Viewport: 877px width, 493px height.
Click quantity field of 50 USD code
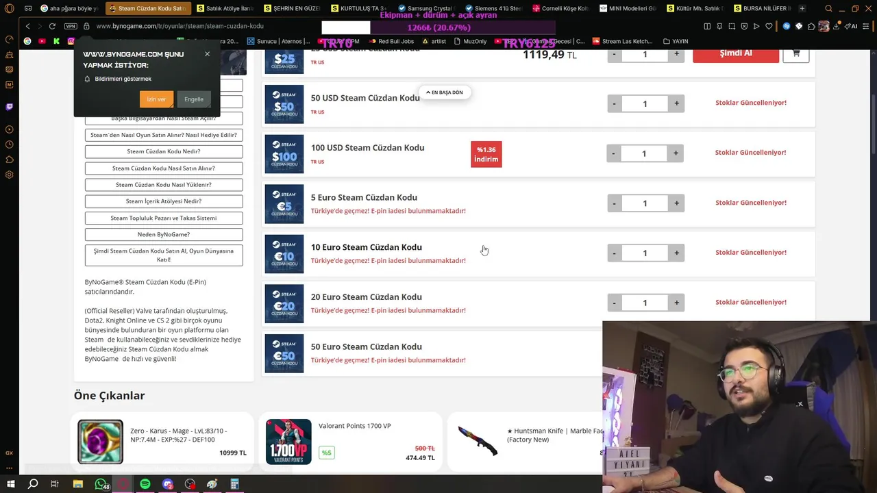645,103
